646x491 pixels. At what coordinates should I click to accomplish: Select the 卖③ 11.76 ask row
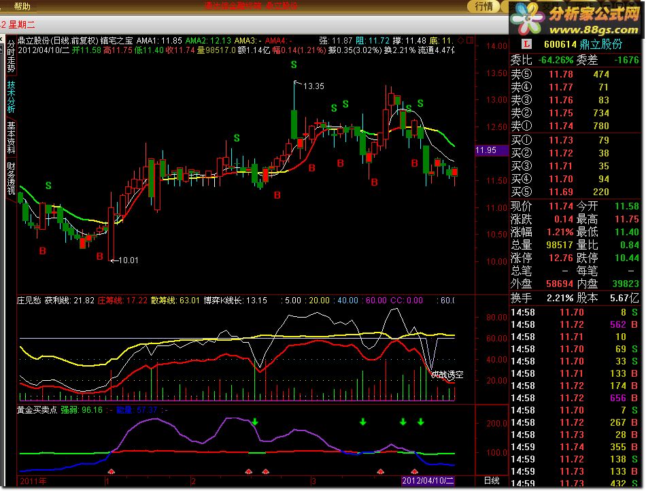coord(576,100)
